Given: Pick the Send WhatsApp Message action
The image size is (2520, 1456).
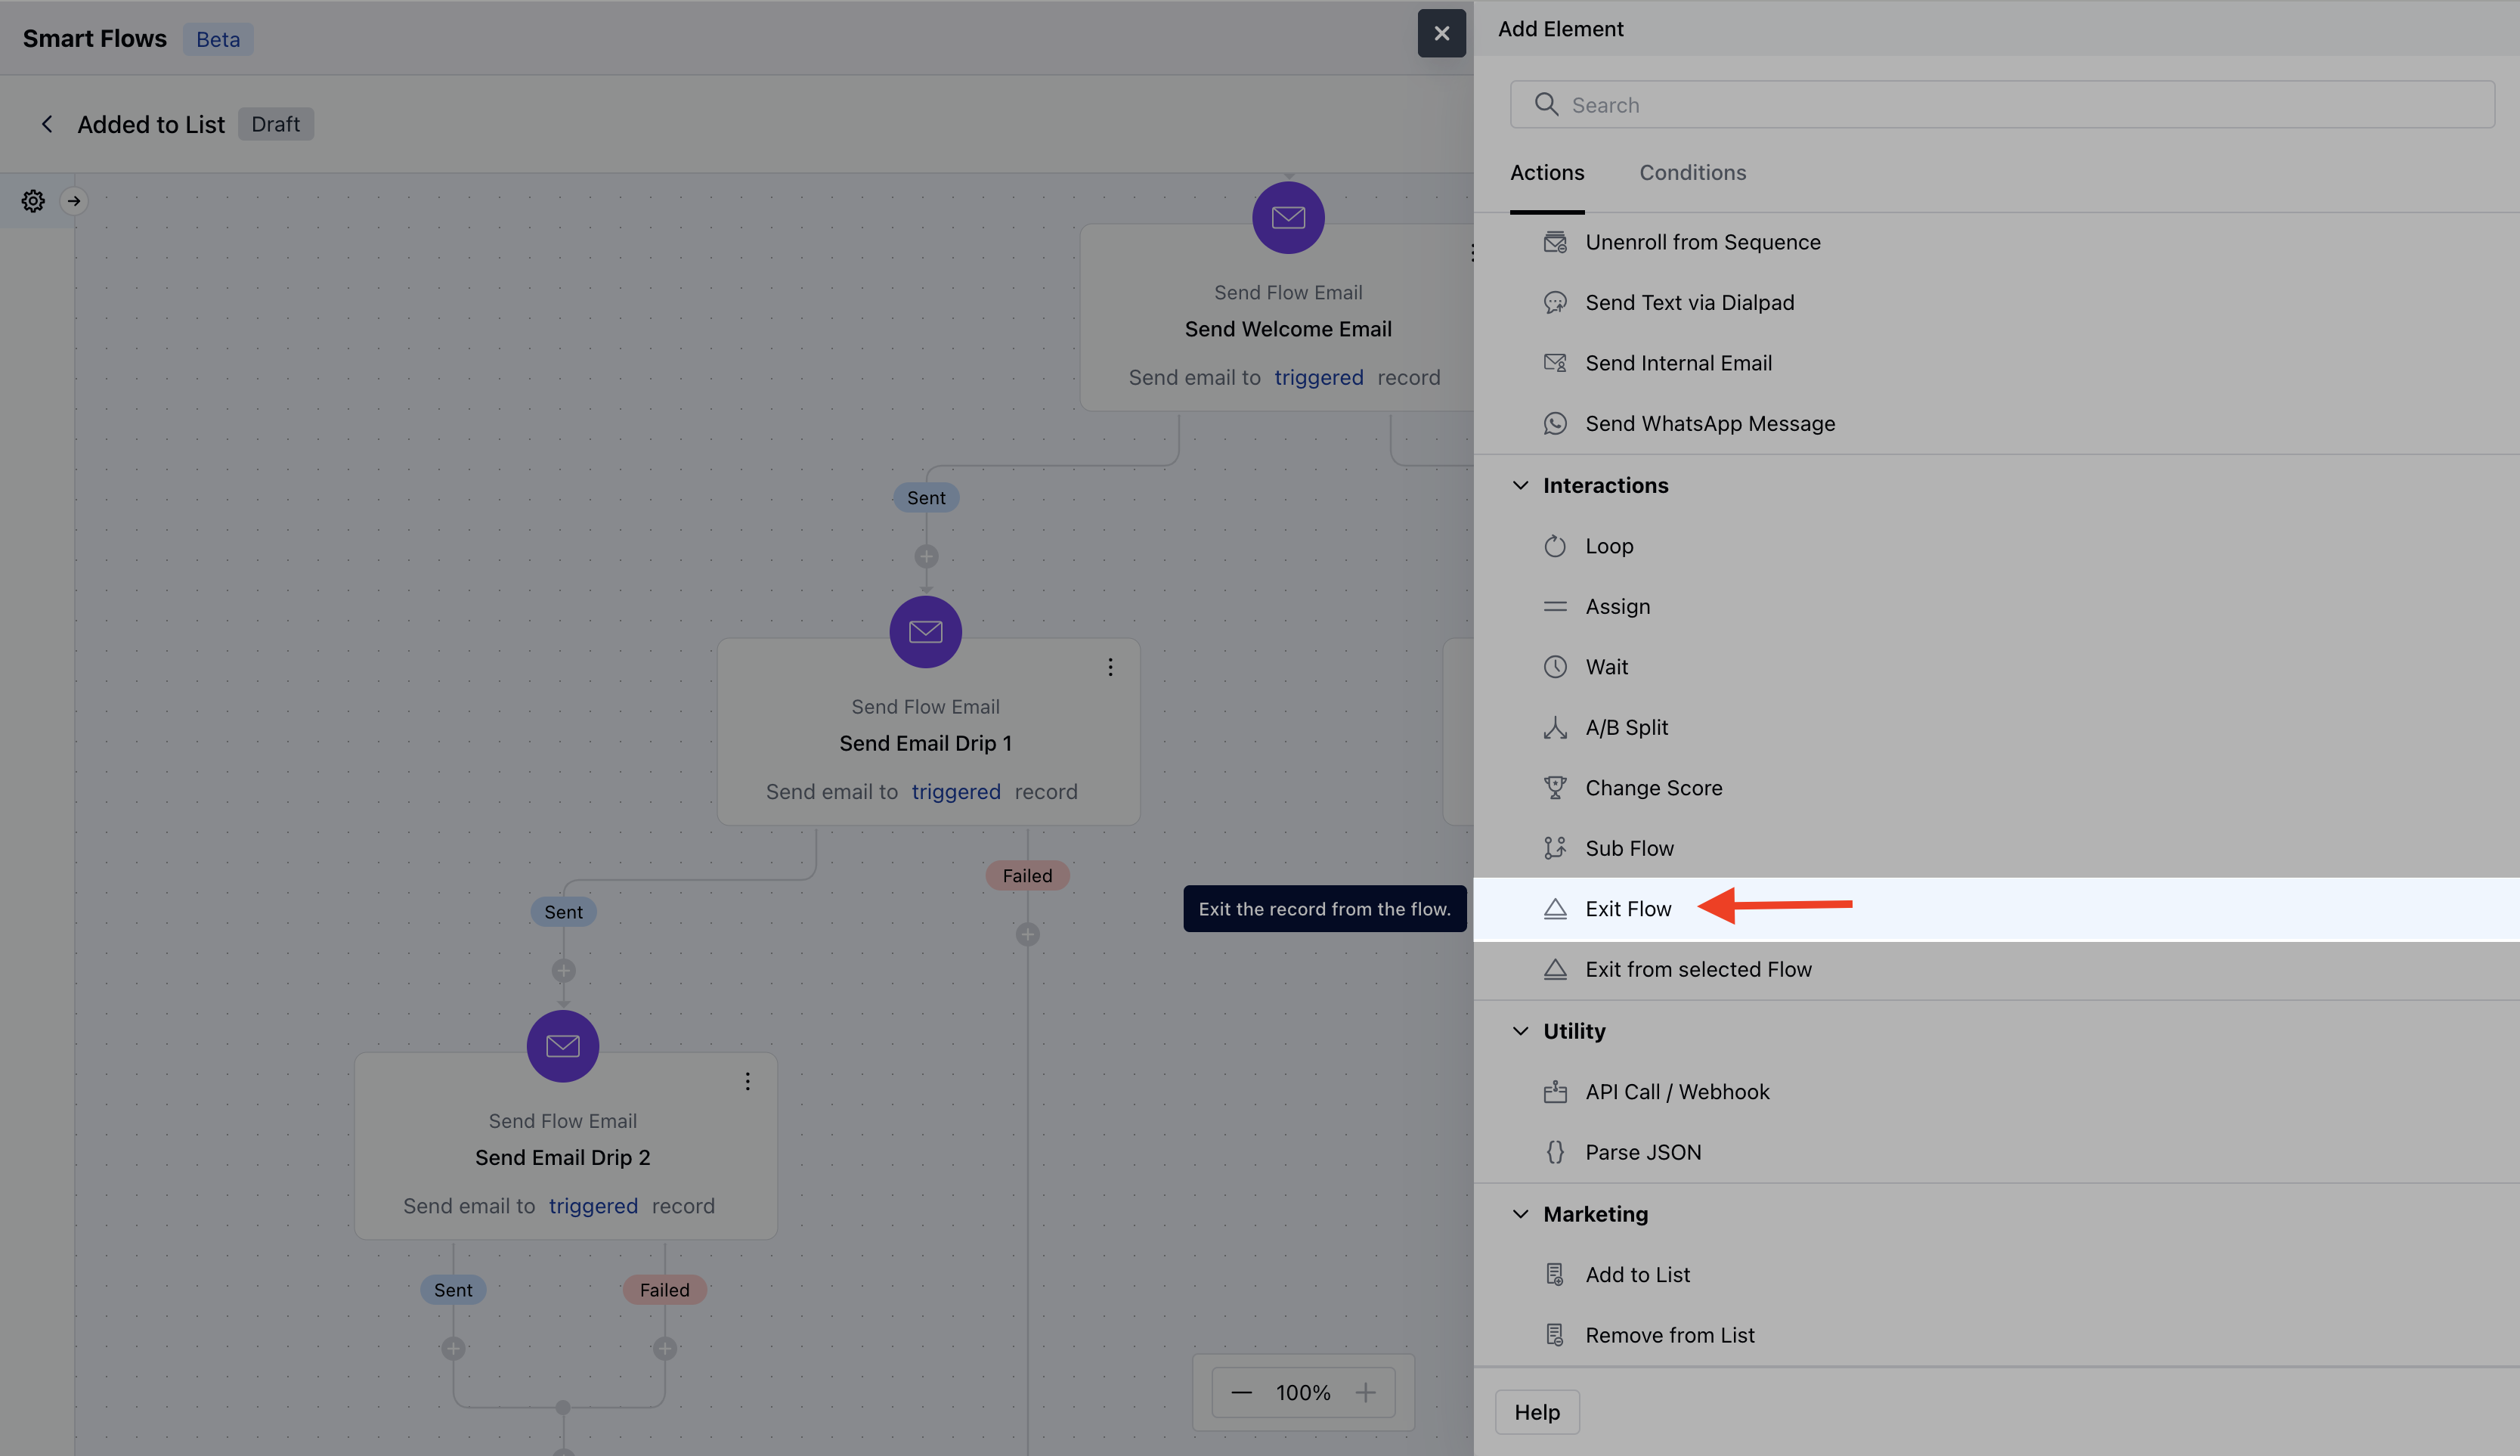Looking at the screenshot, I should click(x=1709, y=424).
